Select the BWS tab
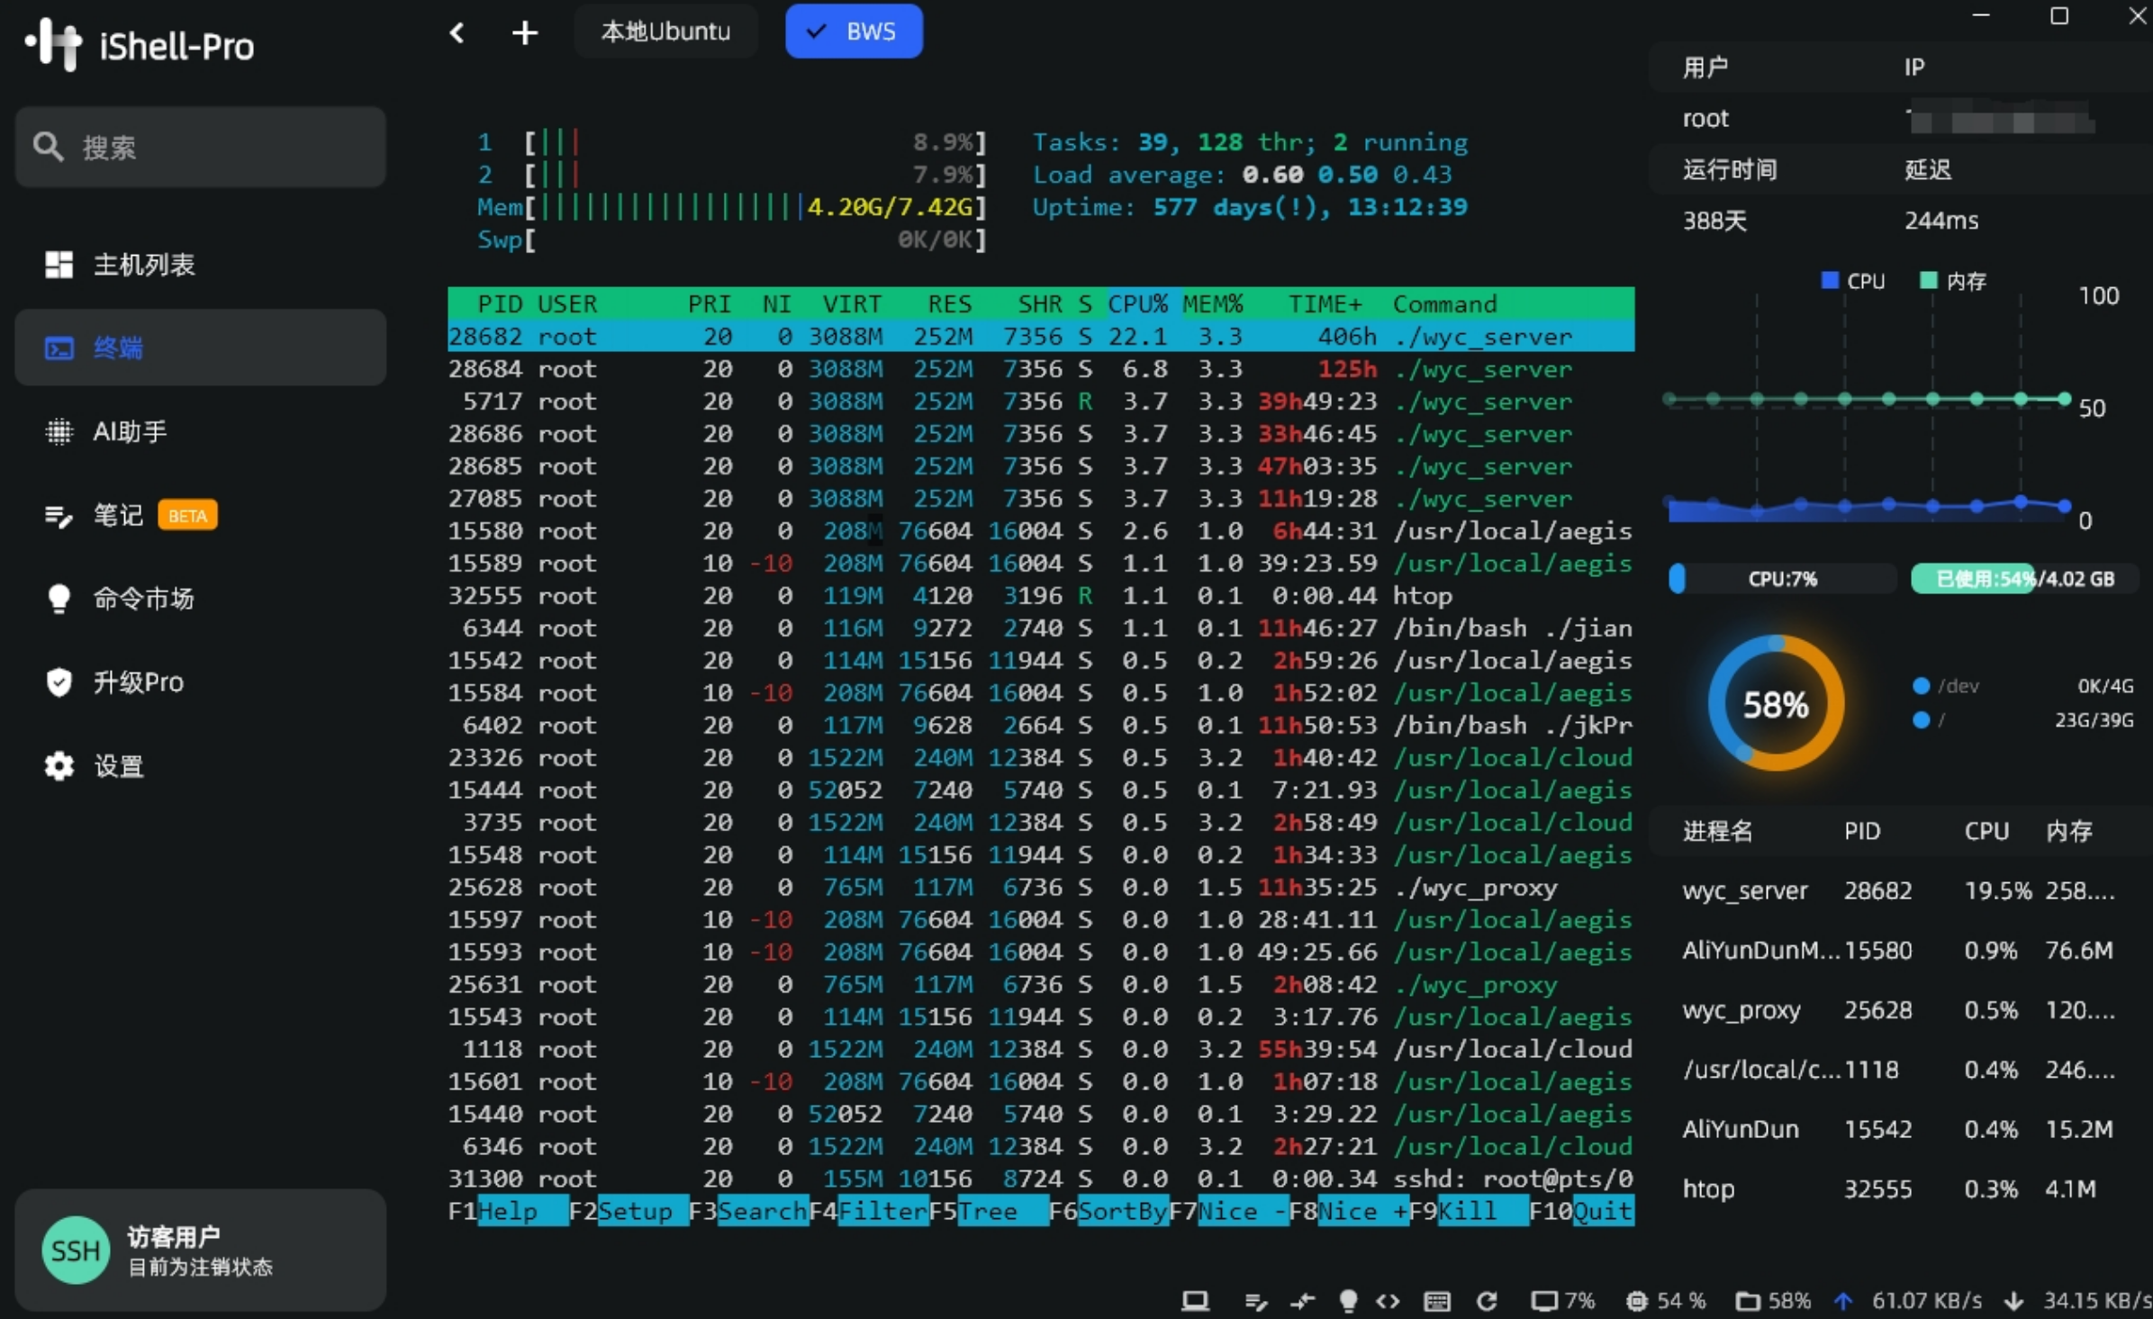This screenshot has width=2153, height=1319. pyautogui.click(x=853, y=32)
